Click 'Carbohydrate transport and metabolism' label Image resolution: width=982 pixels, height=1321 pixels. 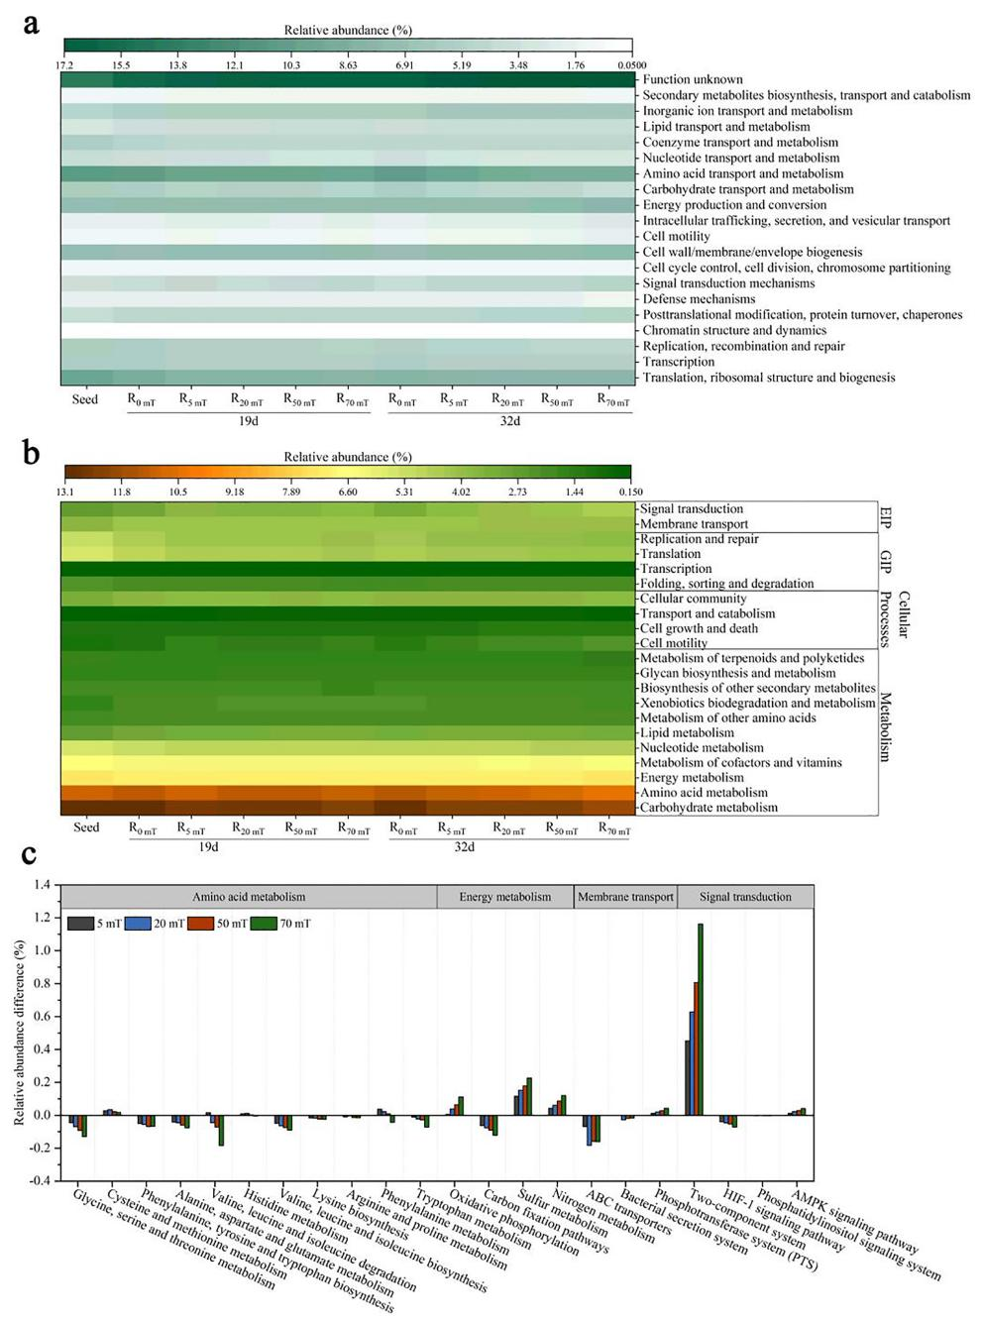[748, 189]
